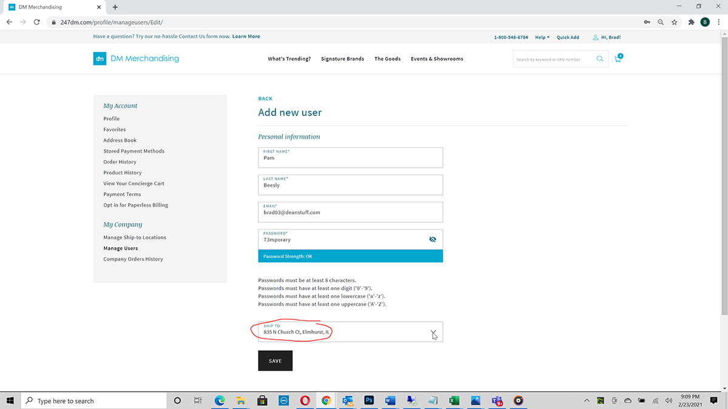Open the Help dropdown menu

click(542, 37)
